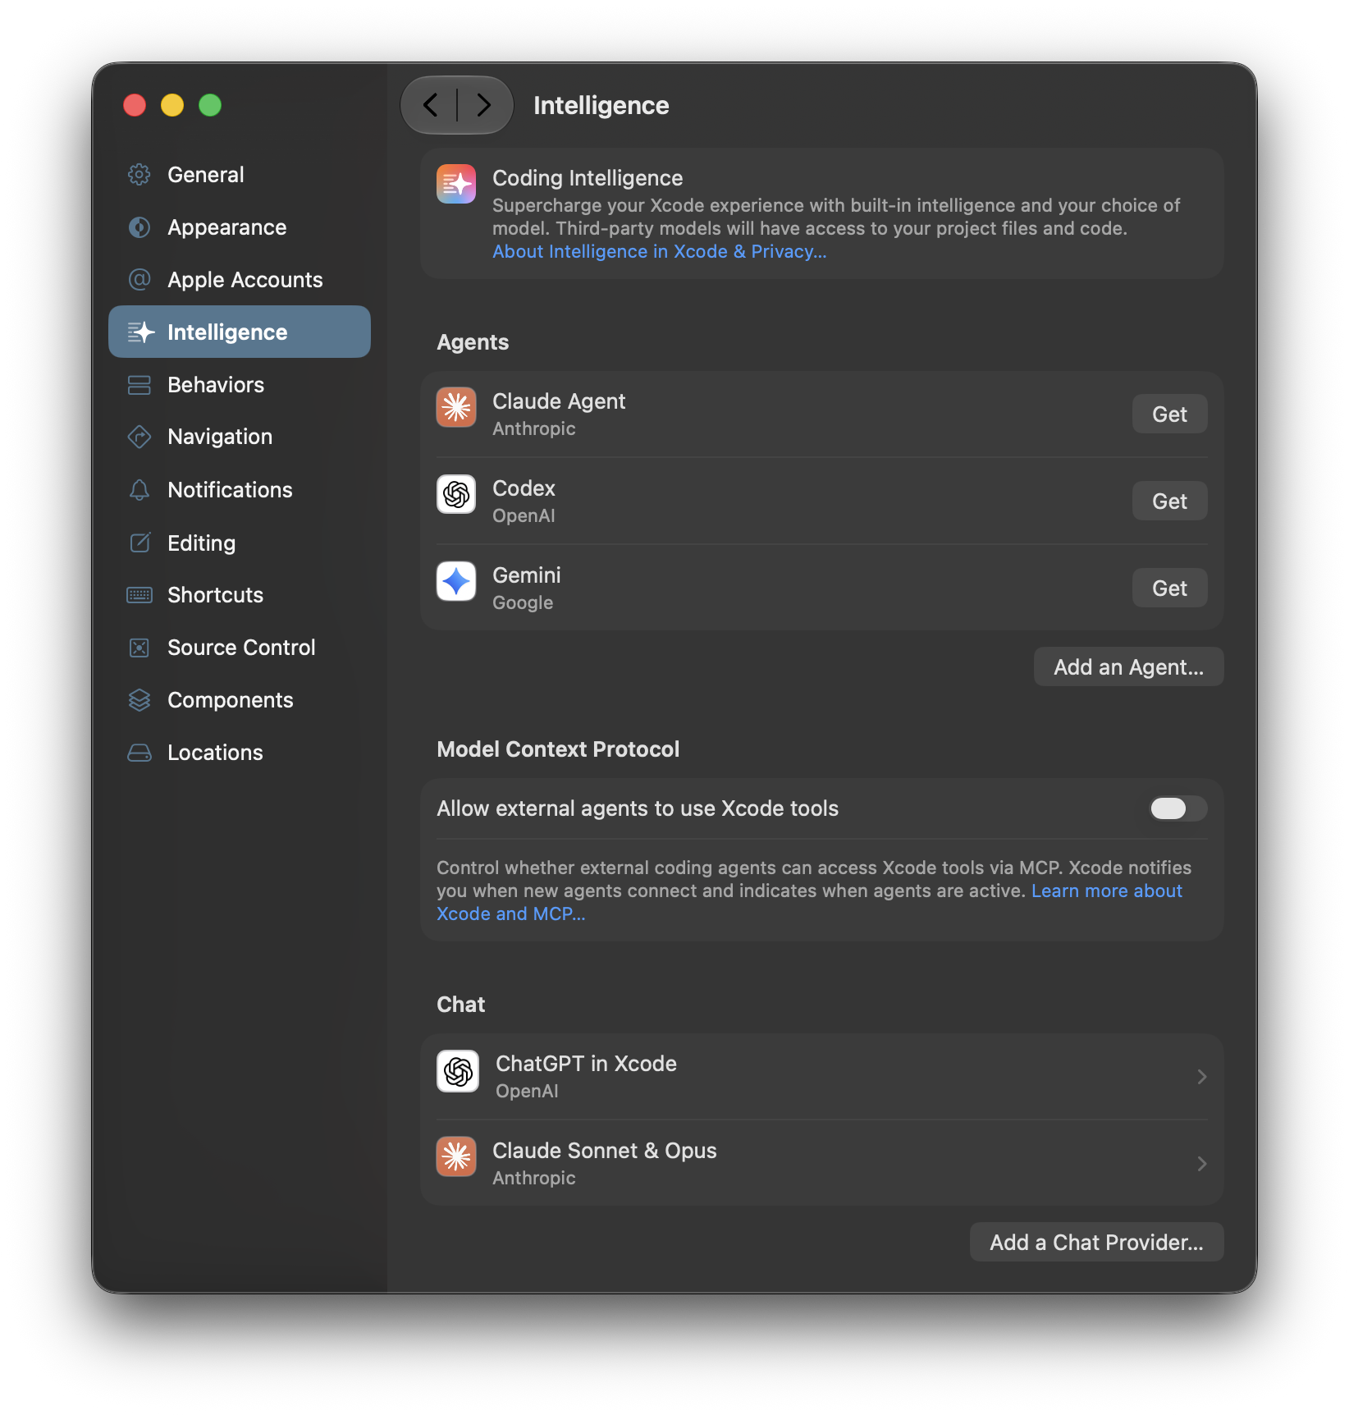Click the Source Control icon
Screen dimensions: 1349x1415
click(139, 648)
